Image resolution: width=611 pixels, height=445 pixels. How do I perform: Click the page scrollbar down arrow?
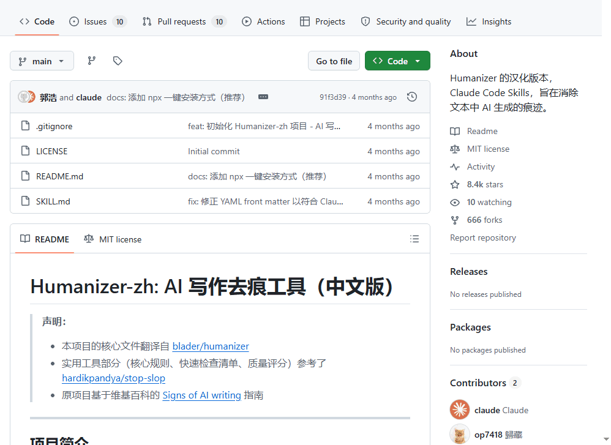point(606,439)
